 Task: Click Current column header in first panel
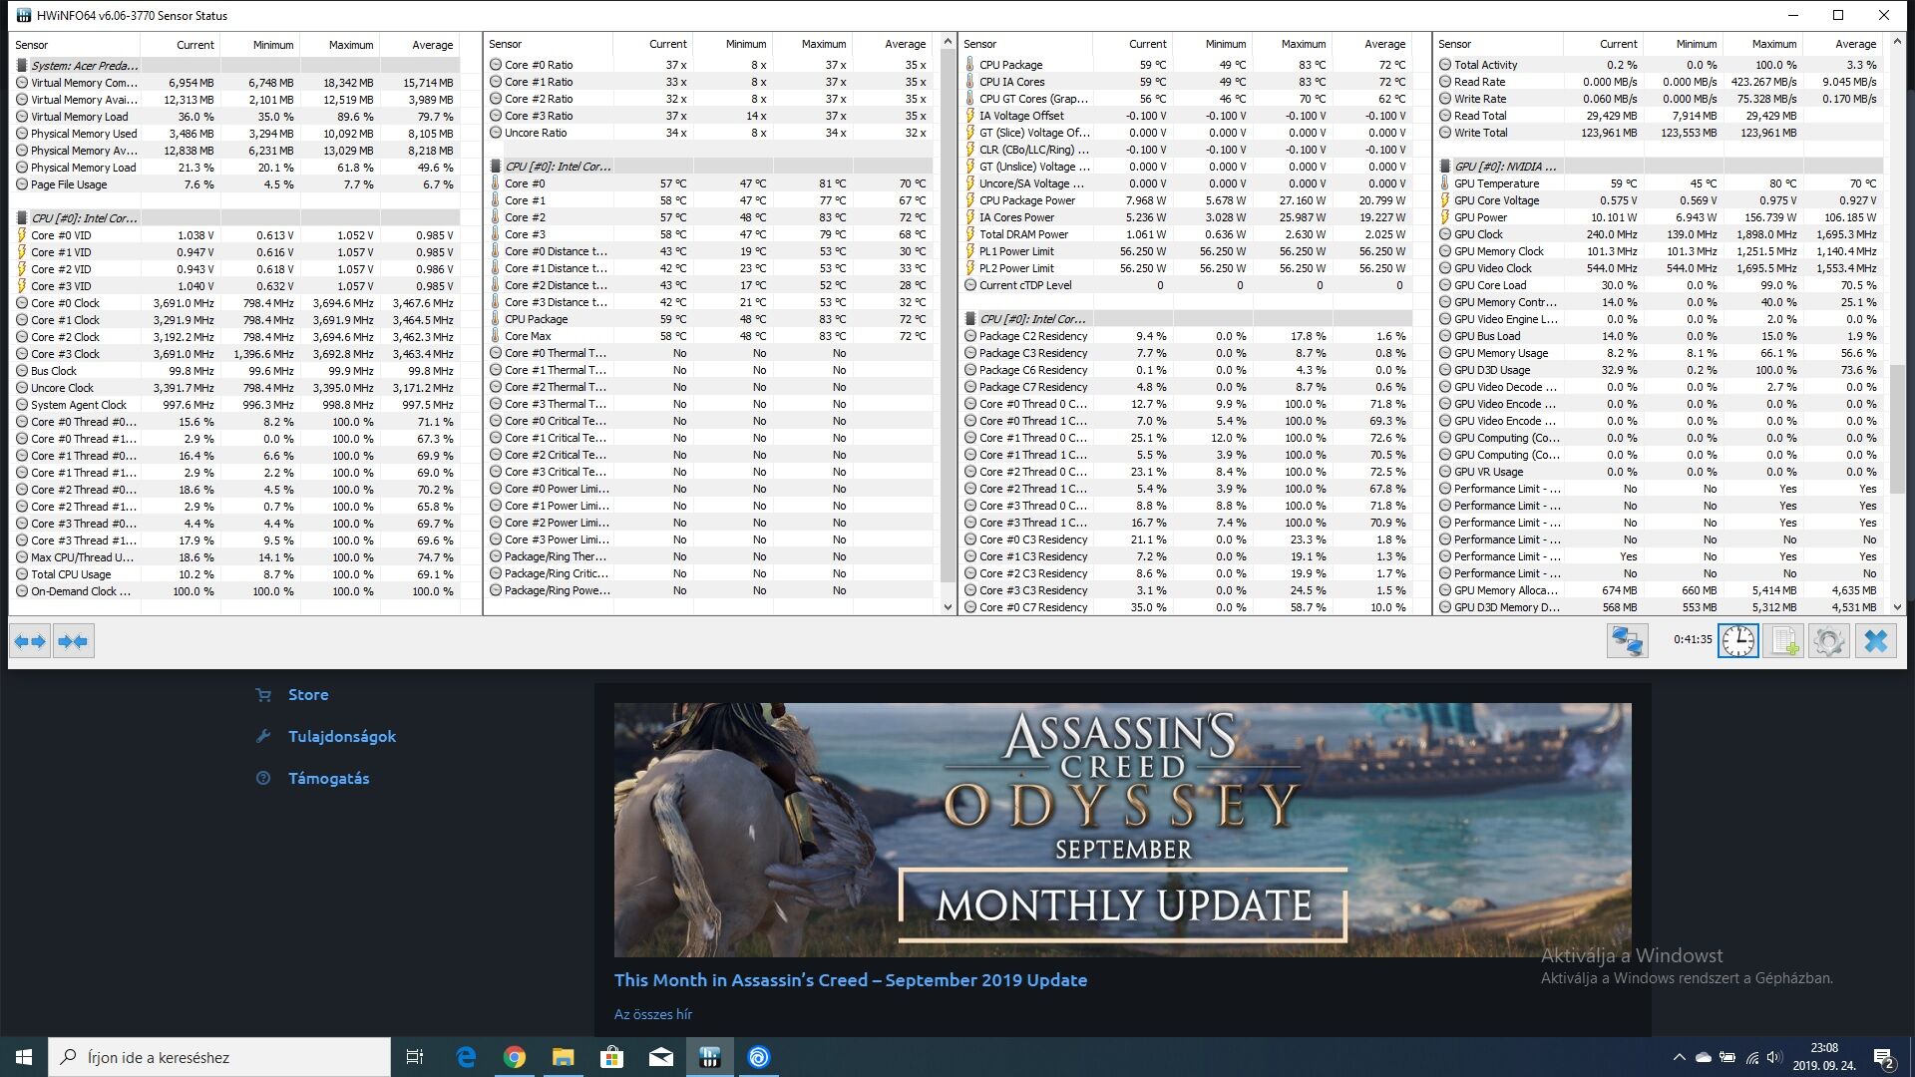(x=181, y=45)
